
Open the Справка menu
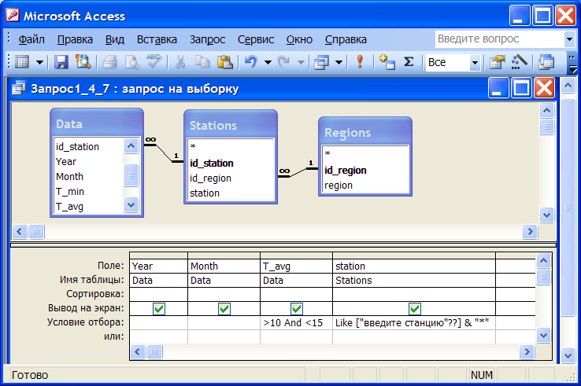tap(346, 39)
